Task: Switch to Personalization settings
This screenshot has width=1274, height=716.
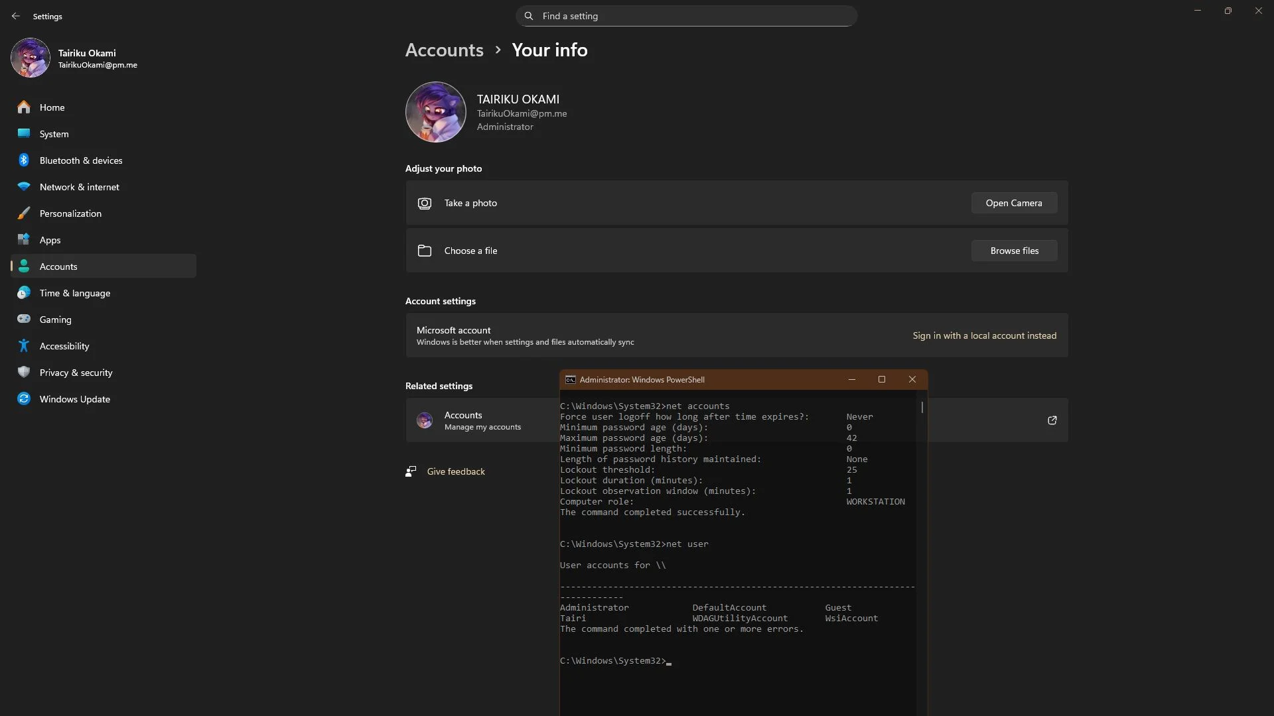Action: pyautogui.click(x=104, y=213)
